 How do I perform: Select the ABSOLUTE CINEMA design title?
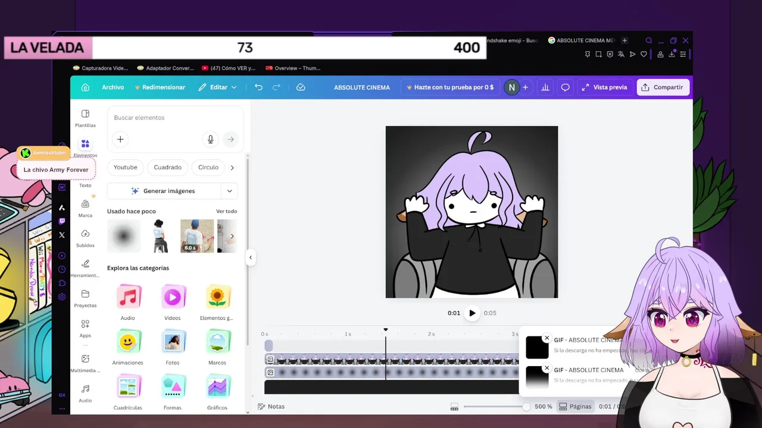click(362, 87)
